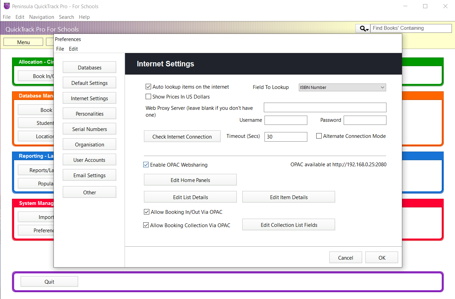
Task: Open the Serial Numbers section
Action: 89,129
